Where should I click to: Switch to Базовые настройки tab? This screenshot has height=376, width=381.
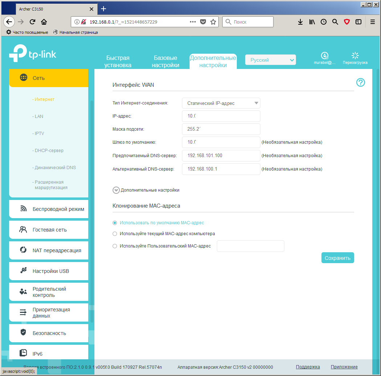[x=165, y=62]
